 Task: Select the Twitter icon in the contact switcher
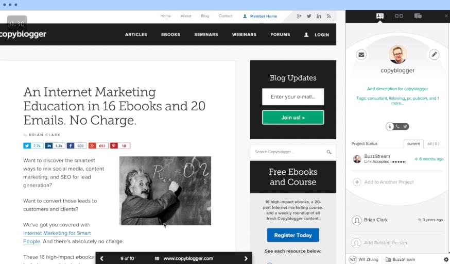point(405,126)
